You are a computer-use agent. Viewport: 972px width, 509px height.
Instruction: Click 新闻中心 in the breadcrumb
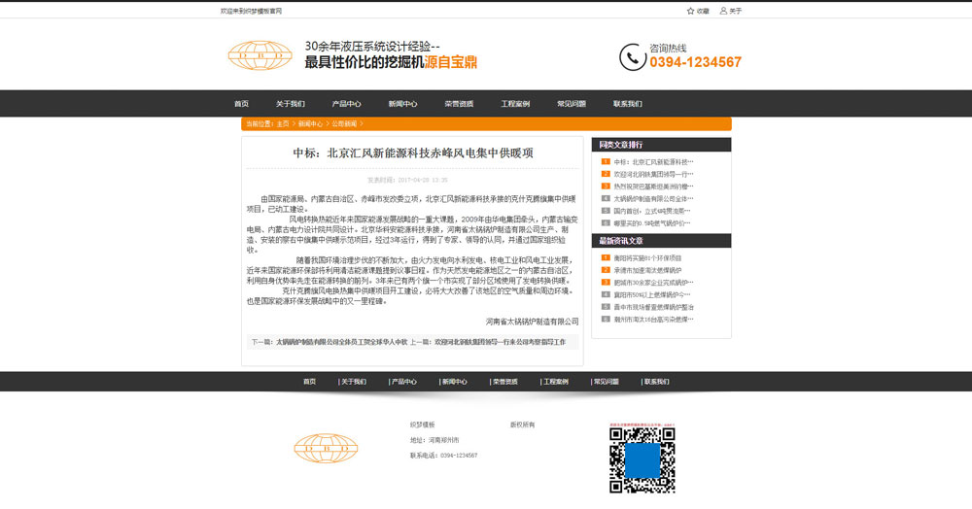[x=311, y=123]
